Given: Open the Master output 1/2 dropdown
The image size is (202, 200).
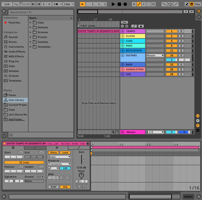Looking at the screenshot, I should [x=155, y=132].
